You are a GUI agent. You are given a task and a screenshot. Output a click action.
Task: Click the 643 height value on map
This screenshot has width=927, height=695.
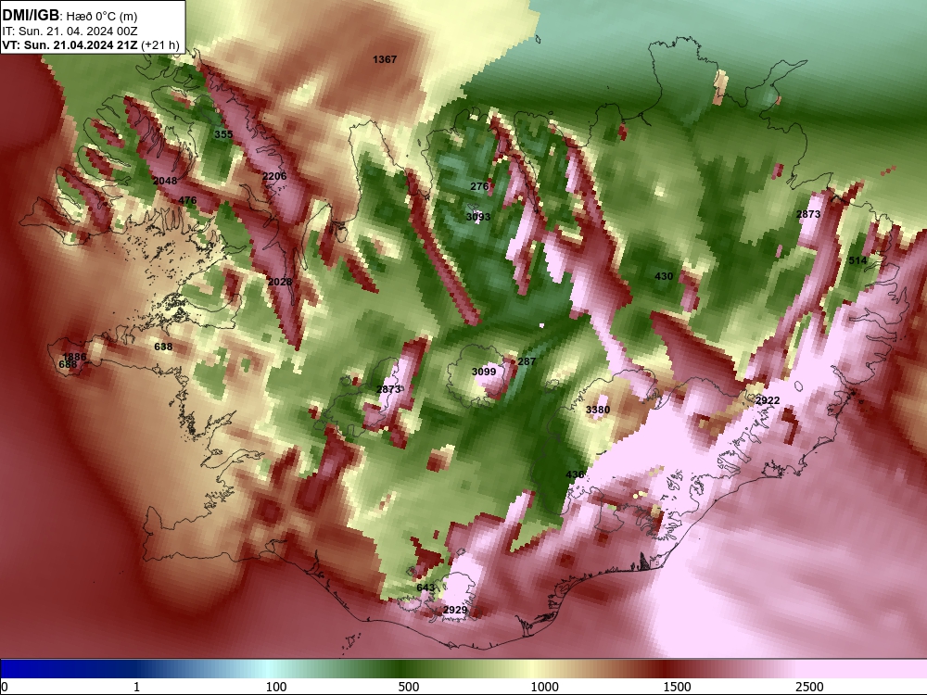[x=425, y=588]
